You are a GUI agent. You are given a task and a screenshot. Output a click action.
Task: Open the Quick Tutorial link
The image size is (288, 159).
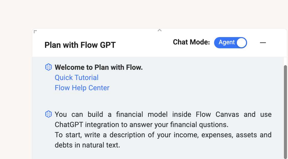click(76, 78)
